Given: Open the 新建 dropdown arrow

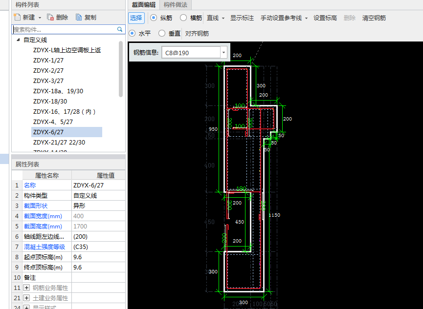Looking at the screenshot, I should 40,18.
